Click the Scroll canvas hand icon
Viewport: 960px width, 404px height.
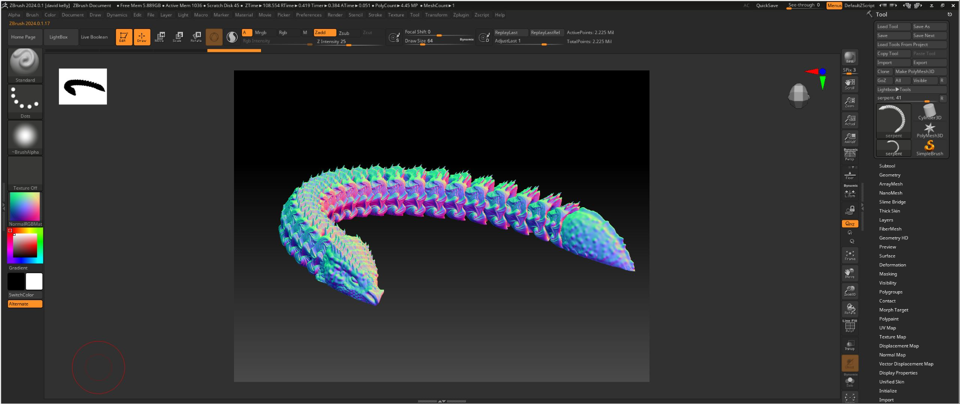850,84
